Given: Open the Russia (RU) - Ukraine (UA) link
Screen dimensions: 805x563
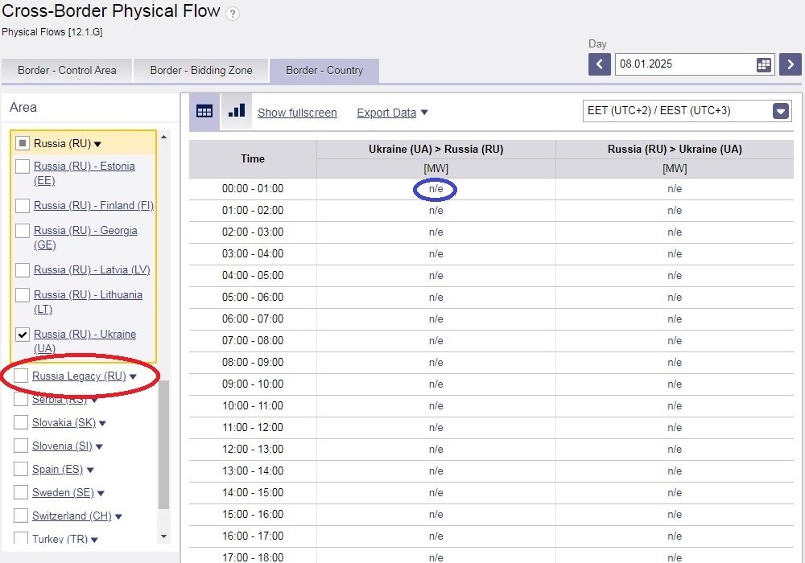Looking at the screenshot, I should 85,341.
